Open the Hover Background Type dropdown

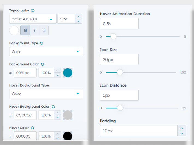46,94
